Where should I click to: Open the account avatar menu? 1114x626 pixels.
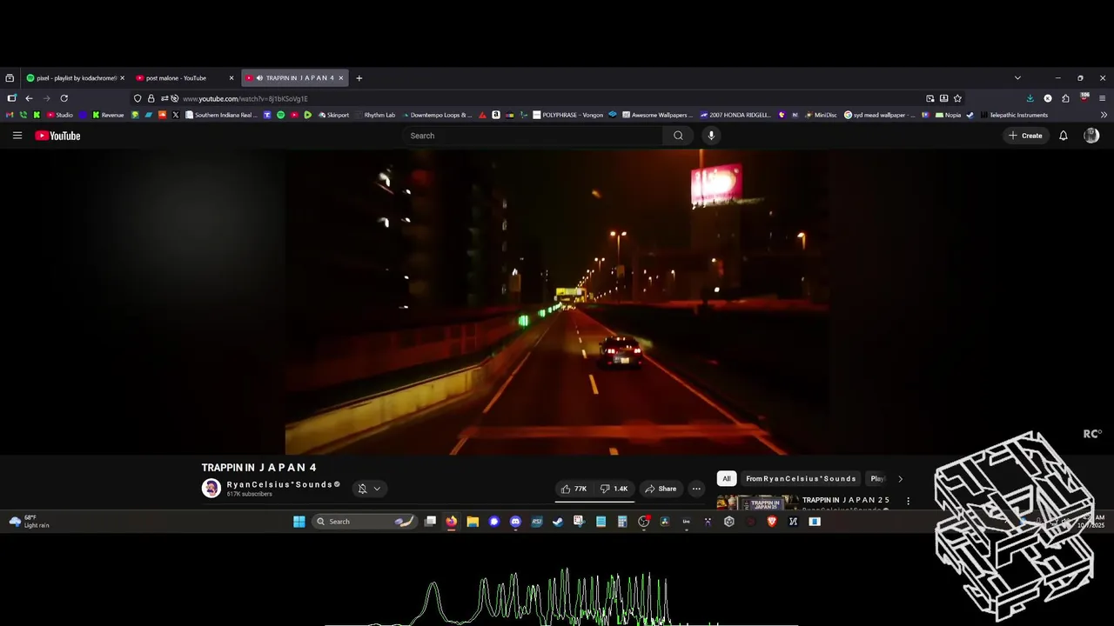pyautogui.click(x=1091, y=136)
